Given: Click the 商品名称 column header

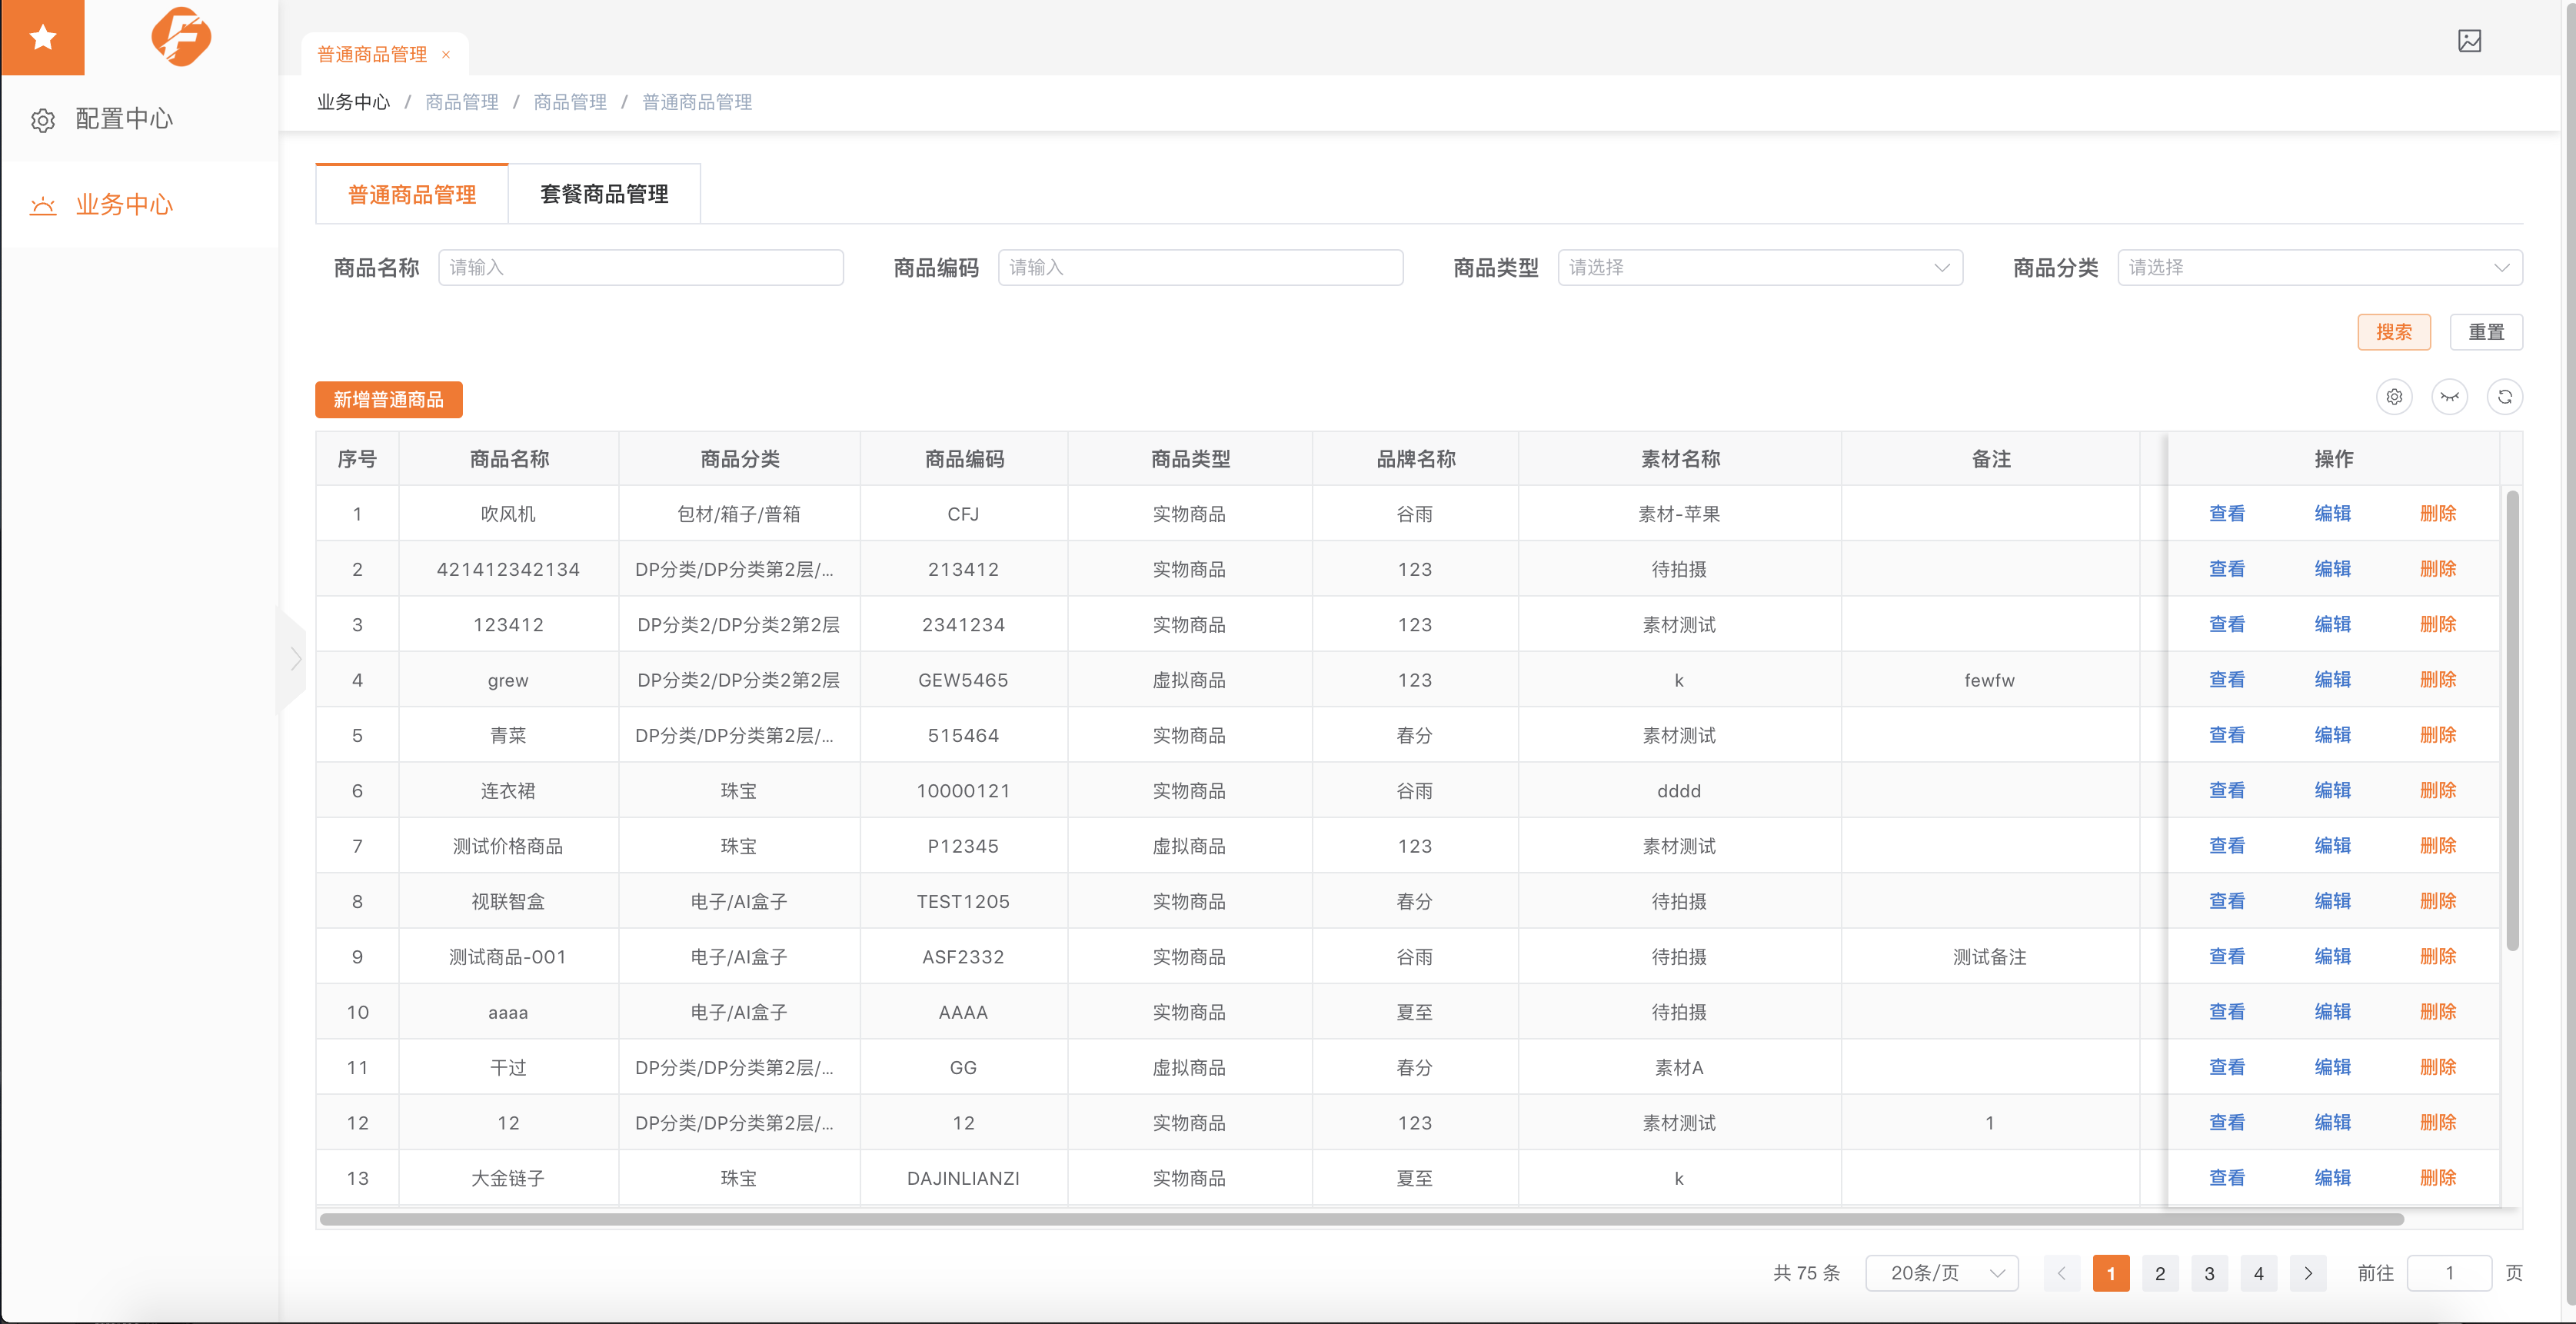Looking at the screenshot, I should 509,459.
